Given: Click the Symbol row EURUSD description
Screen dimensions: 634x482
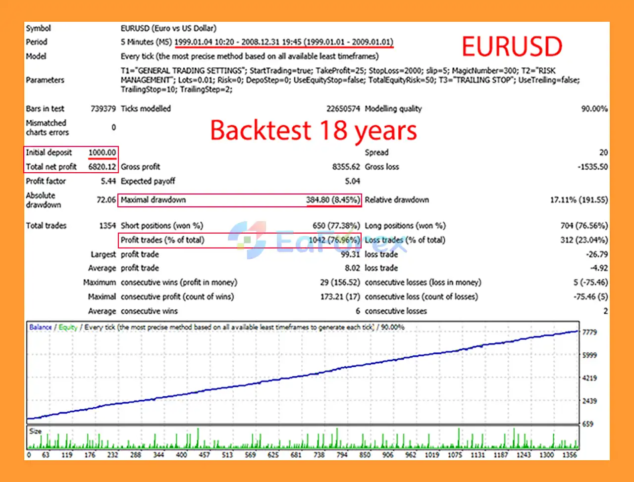Looking at the screenshot, I should tap(168, 28).
